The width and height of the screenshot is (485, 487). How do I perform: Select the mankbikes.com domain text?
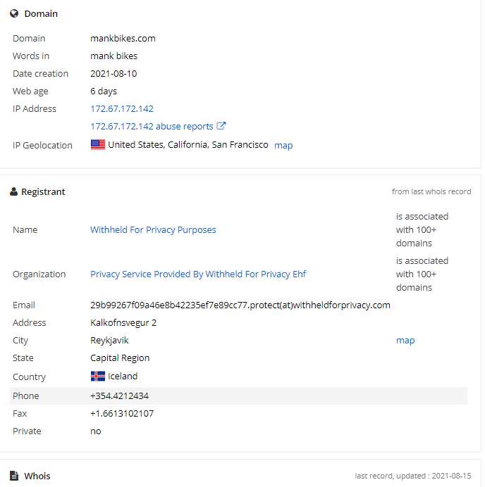pos(123,39)
